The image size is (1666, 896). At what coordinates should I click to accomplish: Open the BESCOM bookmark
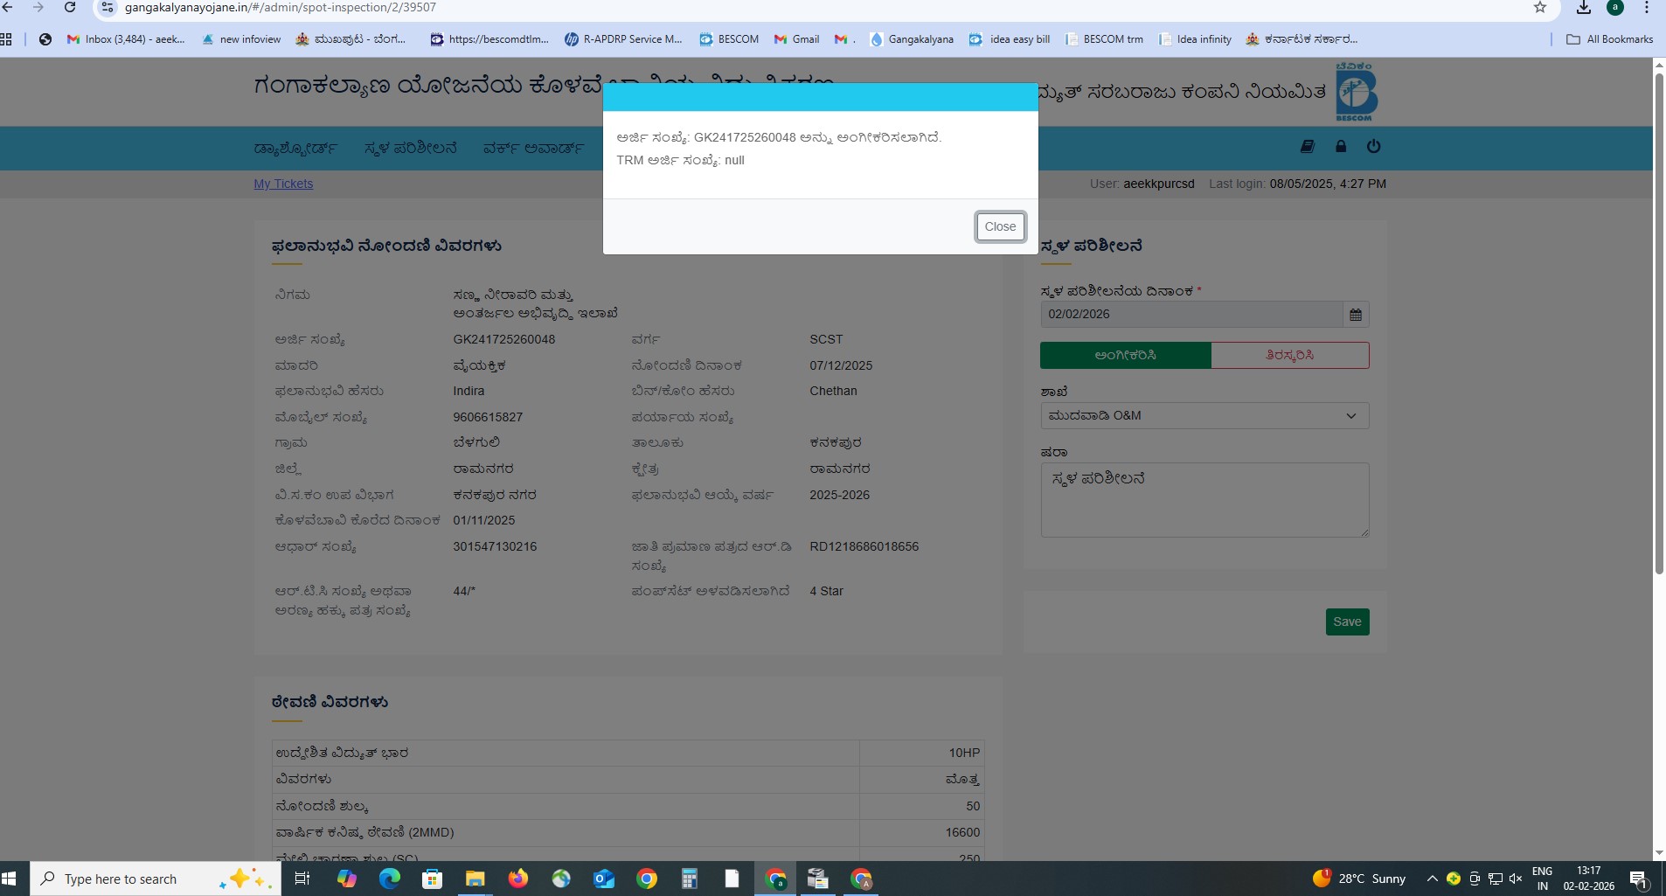click(x=729, y=39)
